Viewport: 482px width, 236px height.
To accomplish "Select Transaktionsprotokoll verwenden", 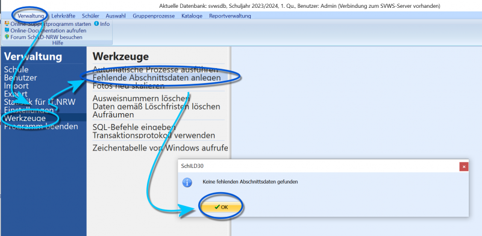I will pos(154,135).
